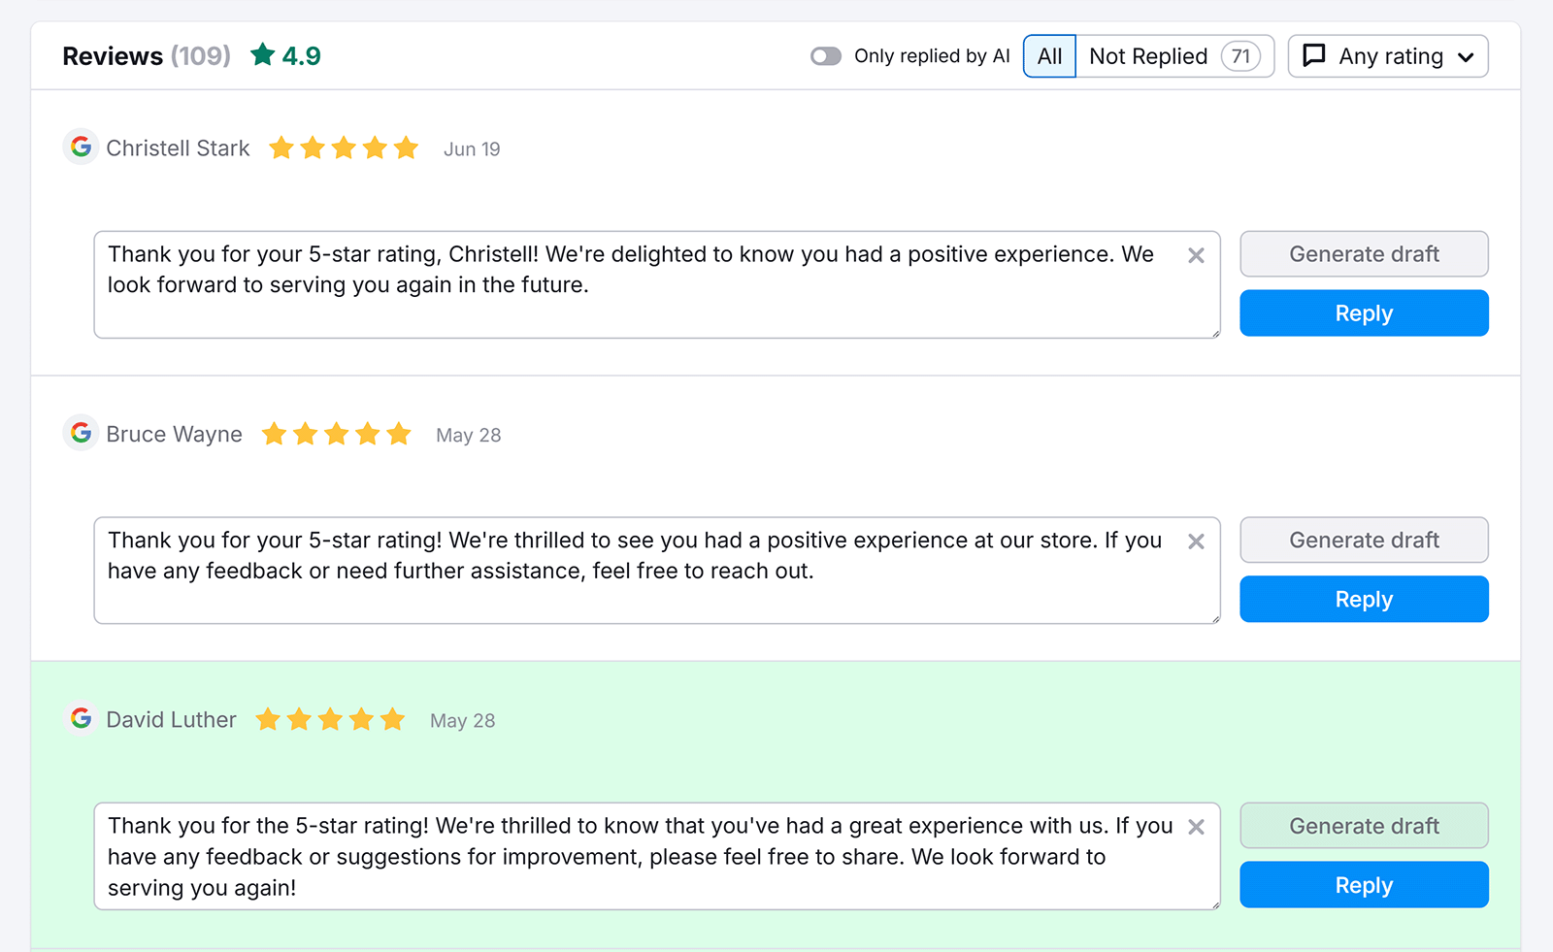Dismiss Christell Stark's draft with the X icon
This screenshot has height=952, width=1553.
click(x=1196, y=255)
